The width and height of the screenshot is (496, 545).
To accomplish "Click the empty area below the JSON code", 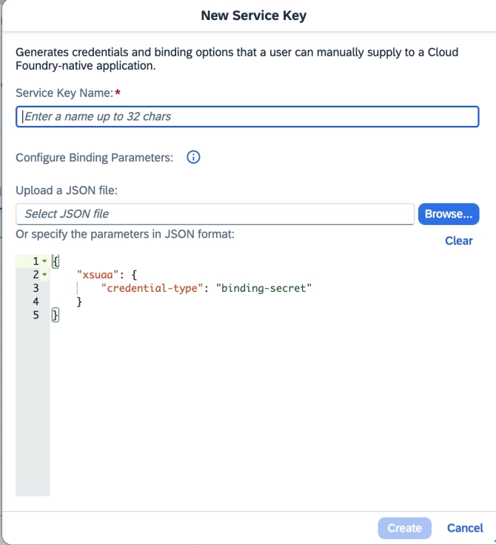I will tap(259, 407).
